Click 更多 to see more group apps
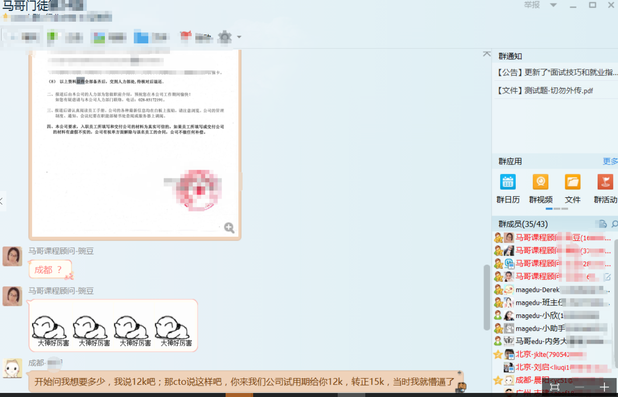The width and height of the screenshot is (618, 397). 610,161
